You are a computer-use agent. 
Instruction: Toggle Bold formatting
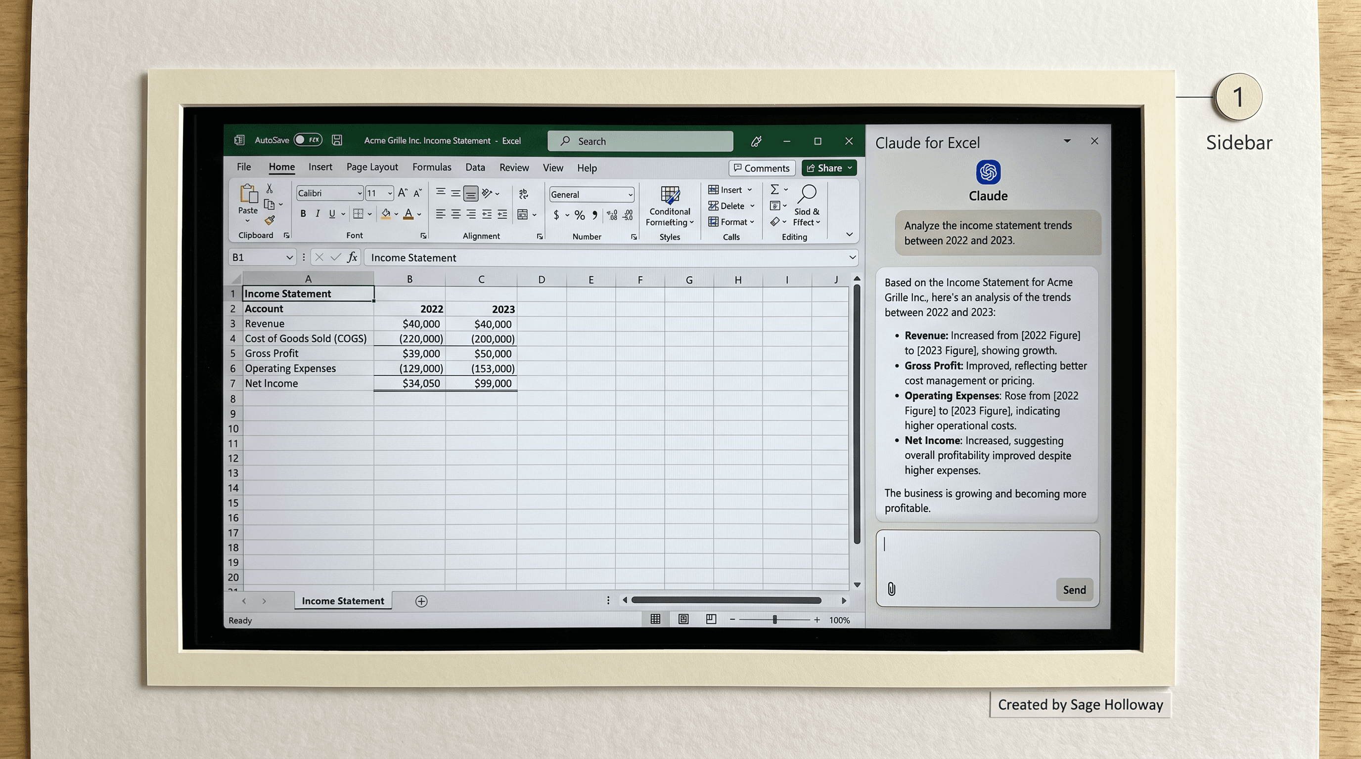(303, 214)
